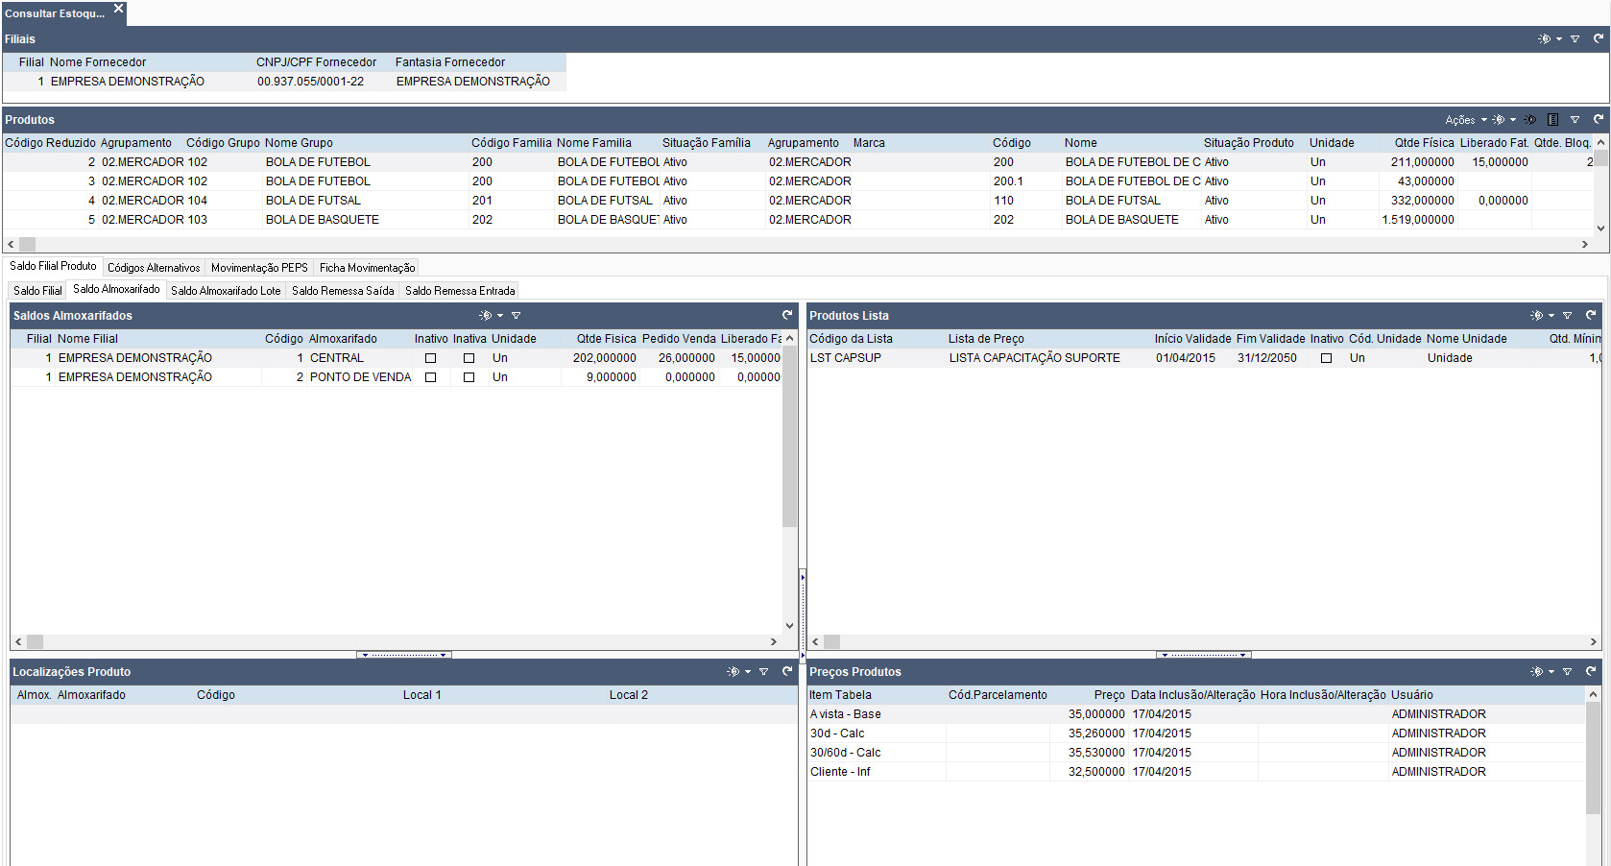Open the Saldo Almoxarifado Lote tab
The width and height of the screenshot is (1611, 866).
click(x=226, y=291)
